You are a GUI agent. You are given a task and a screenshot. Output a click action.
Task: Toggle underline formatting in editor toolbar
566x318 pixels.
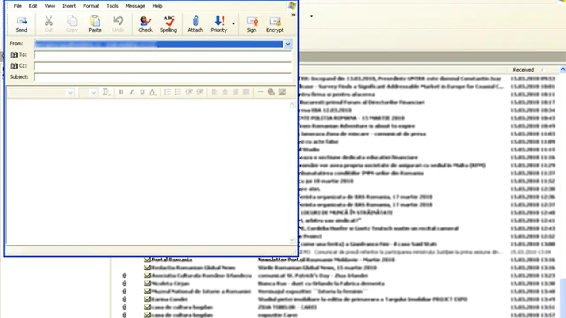point(142,92)
